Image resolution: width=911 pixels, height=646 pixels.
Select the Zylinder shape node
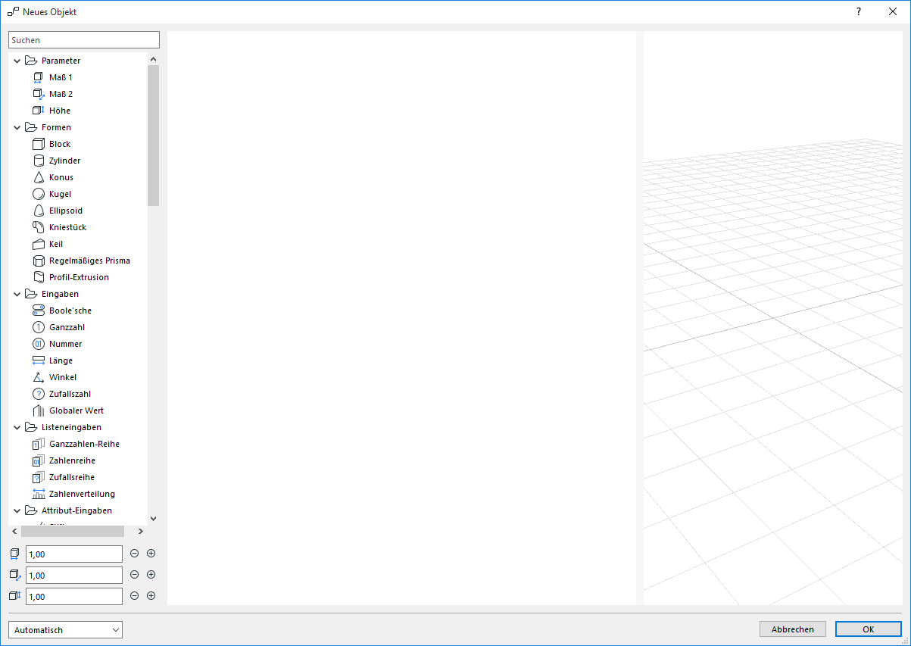(64, 160)
